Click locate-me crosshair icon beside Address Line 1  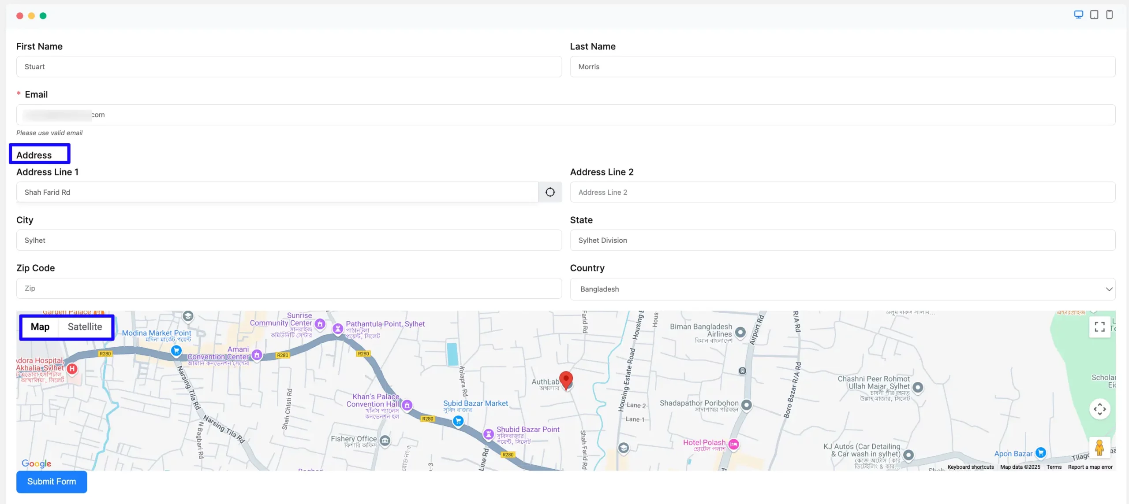pyautogui.click(x=550, y=192)
